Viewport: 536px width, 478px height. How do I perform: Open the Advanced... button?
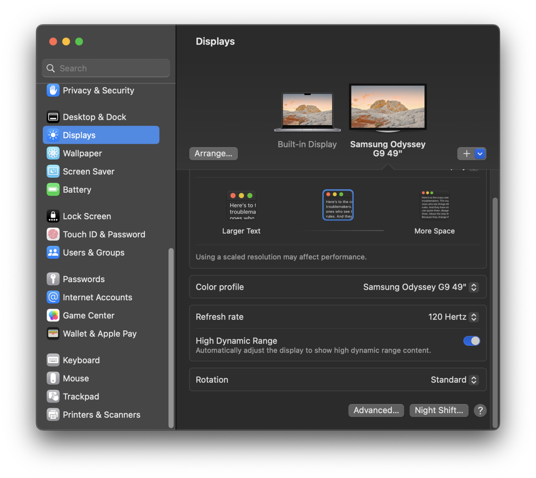(376, 411)
